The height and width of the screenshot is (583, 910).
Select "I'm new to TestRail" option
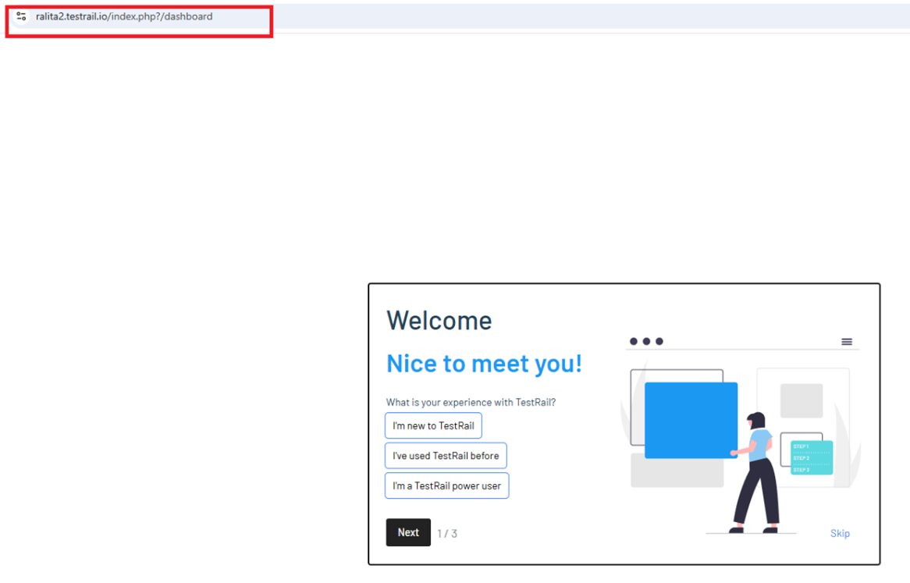(x=433, y=426)
